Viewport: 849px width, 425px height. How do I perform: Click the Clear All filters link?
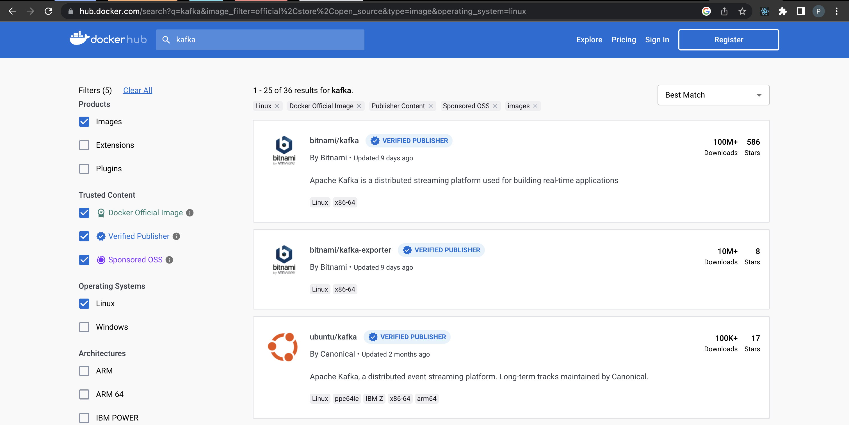coord(138,91)
